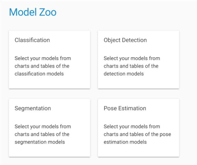The width and height of the screenshot is (197, 165).
Task: Click the Model Zoo page heading
Action: (33, 12)
